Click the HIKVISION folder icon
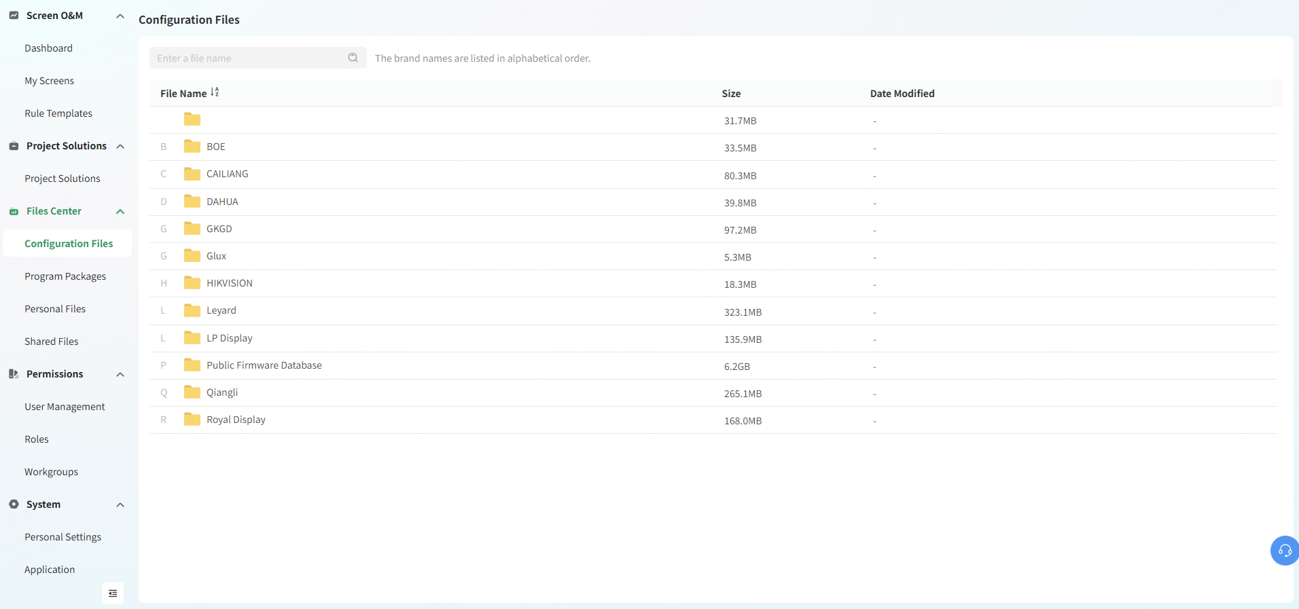The height and width of the screenshot is (609, 1299). click(192, 283)
